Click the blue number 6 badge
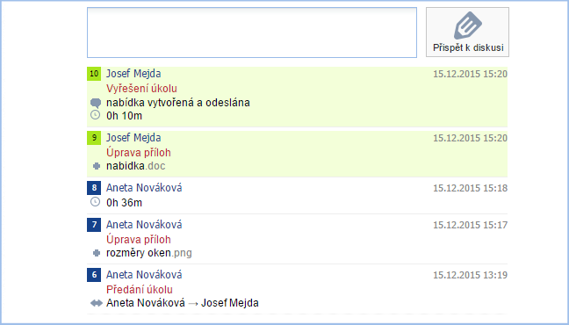Image resolution: width=569 pixels, height=325 pixels. point(94,275)
